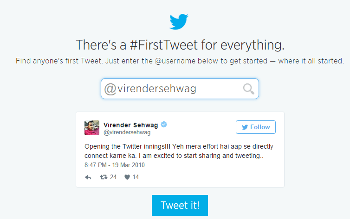
Task: Click the Twitter bird logo at top
Action: 179,22
